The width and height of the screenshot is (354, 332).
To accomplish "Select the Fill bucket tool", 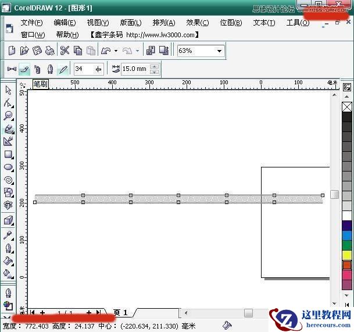I will (8, 261).
